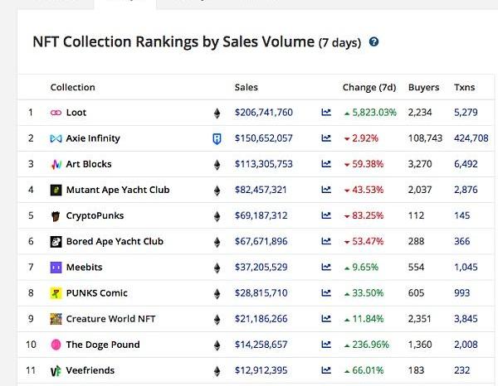Click the Ronin blockchain icon for Axie Infinity
The height and width of the screenshot is (386, 498).
[x=217, y=138]
